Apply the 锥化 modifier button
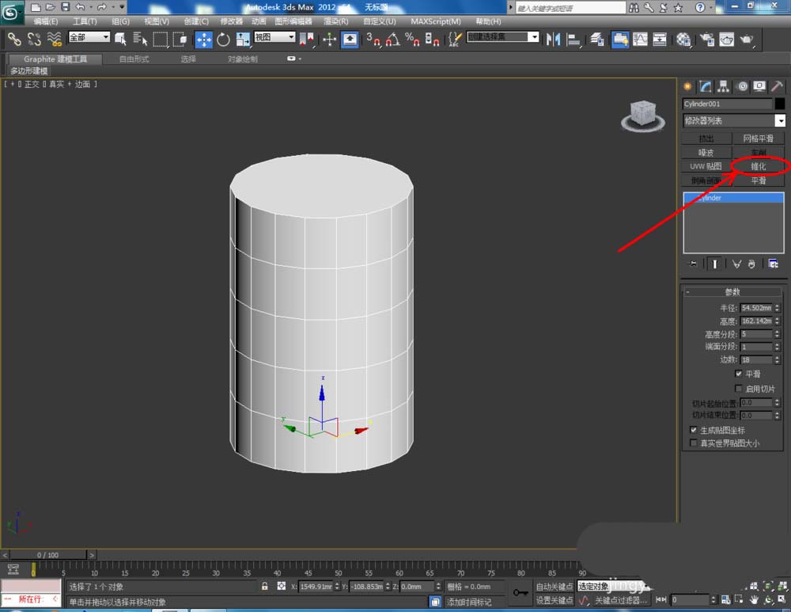 coord(758,166)
